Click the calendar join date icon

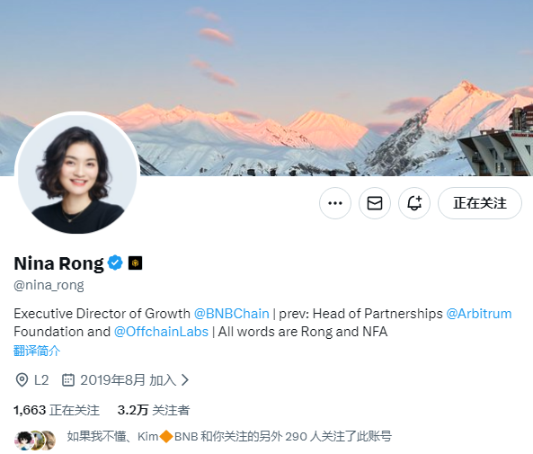click(x=68, y=380)
